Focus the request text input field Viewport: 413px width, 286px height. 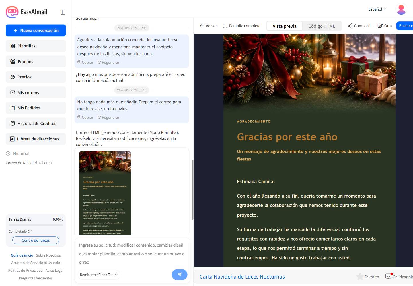point(132,254)
